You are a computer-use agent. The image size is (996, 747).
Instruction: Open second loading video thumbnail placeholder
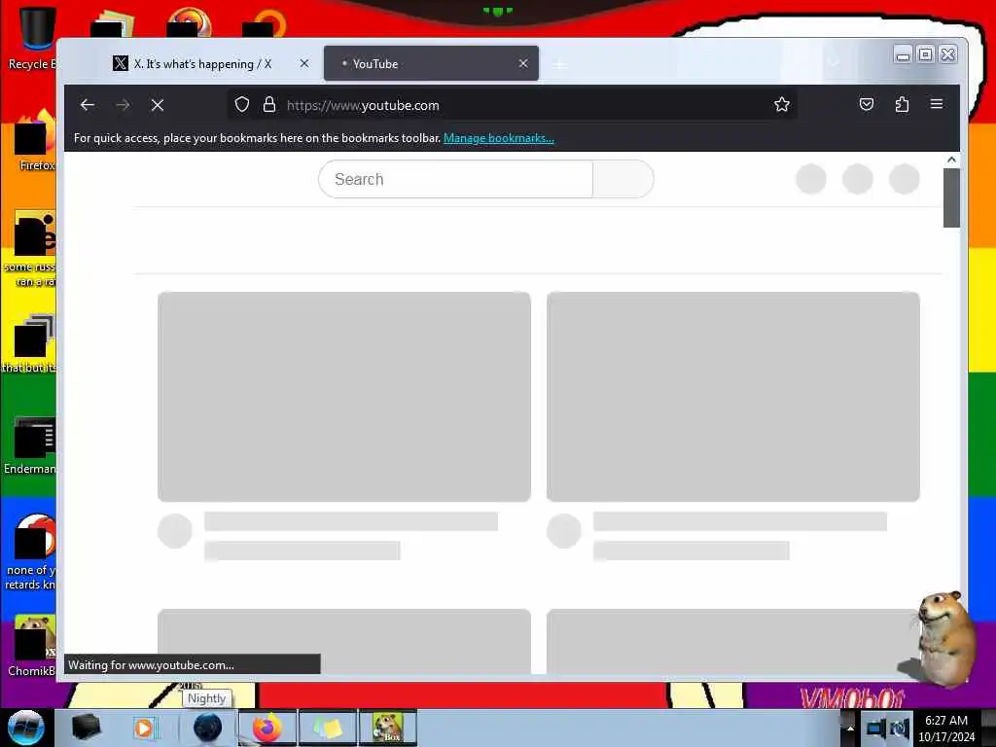[x=733, y=397]
